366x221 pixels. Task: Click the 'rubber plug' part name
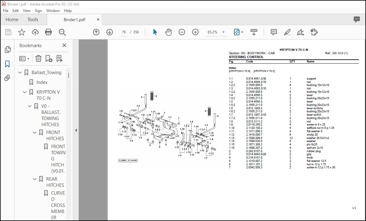[314, 151]
